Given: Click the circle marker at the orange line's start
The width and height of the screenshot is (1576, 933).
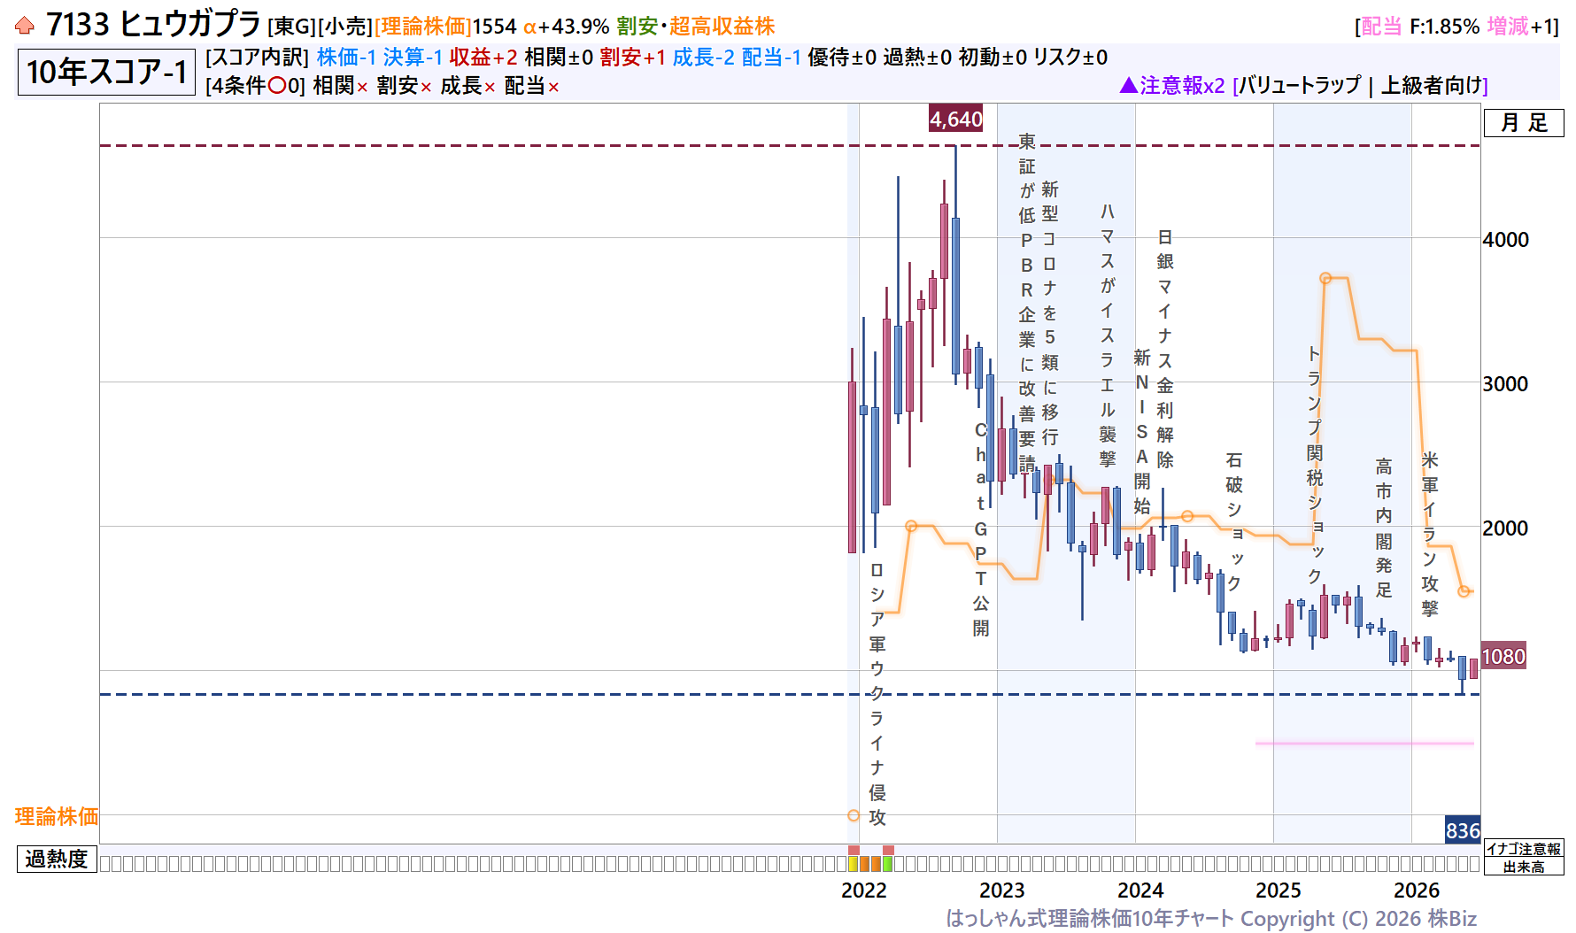Looking at the screenshot, I should point(854,815).
